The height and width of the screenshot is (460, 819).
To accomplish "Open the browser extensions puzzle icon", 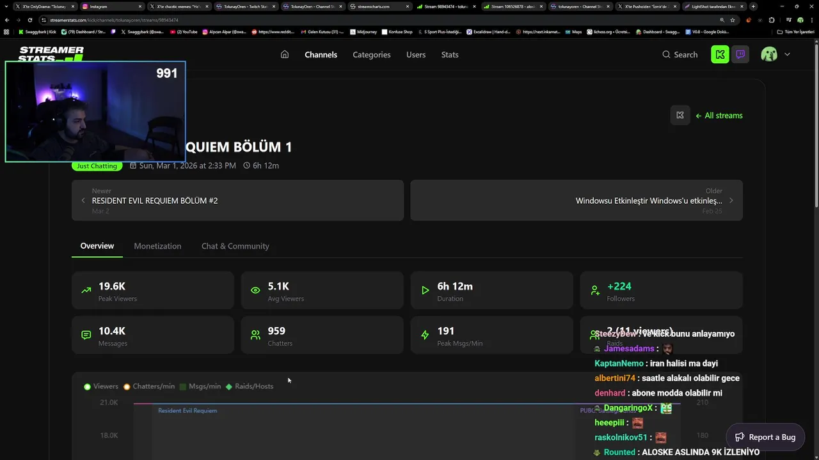I will coord(771,20).
